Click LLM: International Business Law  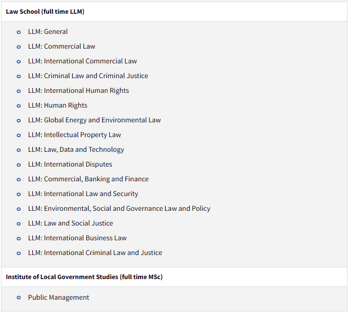(x=77, y=238)
